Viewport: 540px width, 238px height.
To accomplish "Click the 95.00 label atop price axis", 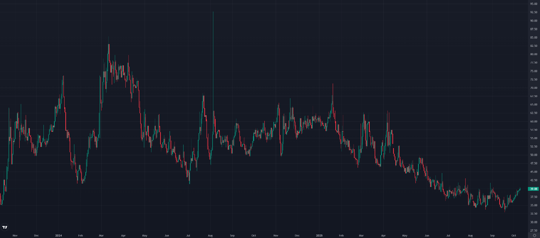I will pyautogui.click(x=534, y=4).
